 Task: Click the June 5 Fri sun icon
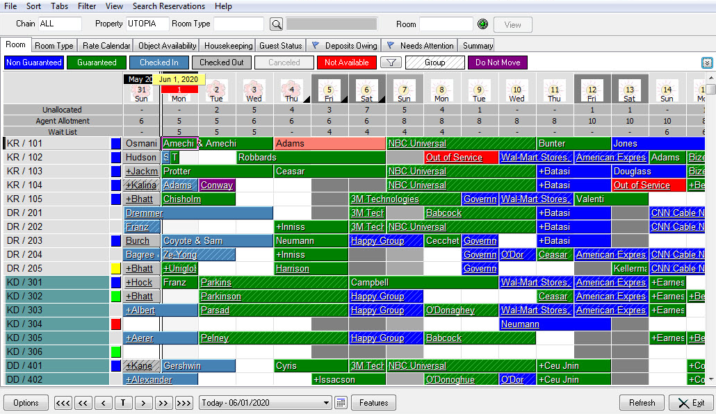coord(329,89)
